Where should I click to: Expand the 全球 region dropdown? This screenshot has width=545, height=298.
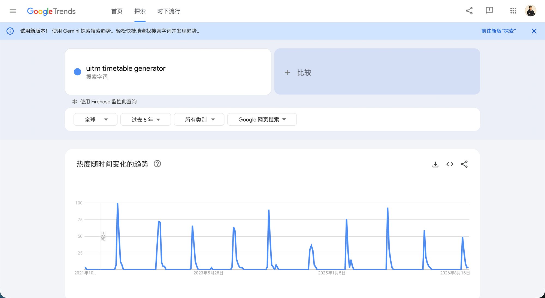click(95, 119)
